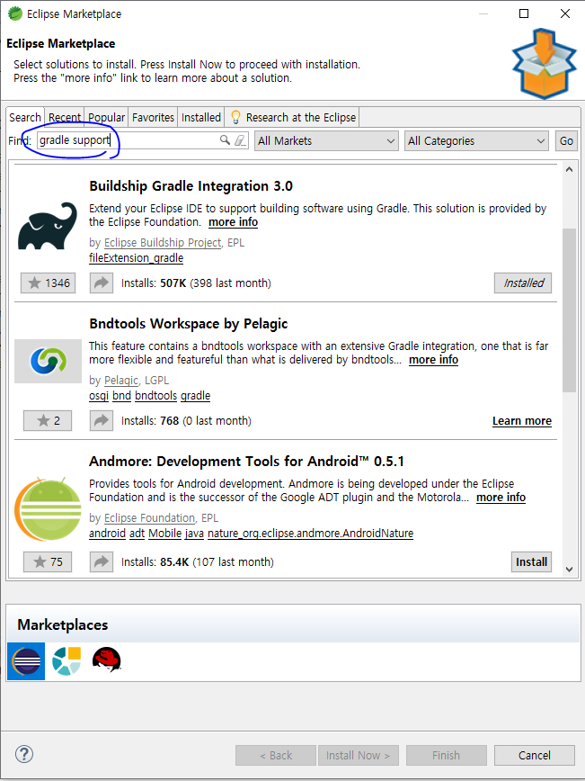Open Eclipse Buildship Project author link
Screen dimensions: 585x781
(x=163, y=243)
